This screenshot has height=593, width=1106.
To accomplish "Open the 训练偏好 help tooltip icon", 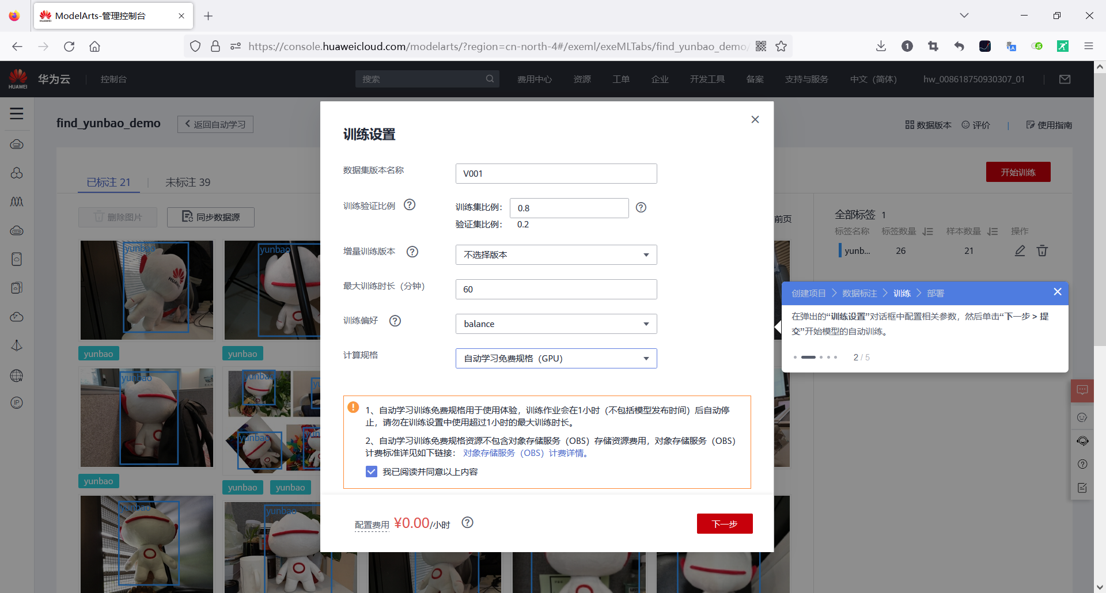I will coord(395,321).
